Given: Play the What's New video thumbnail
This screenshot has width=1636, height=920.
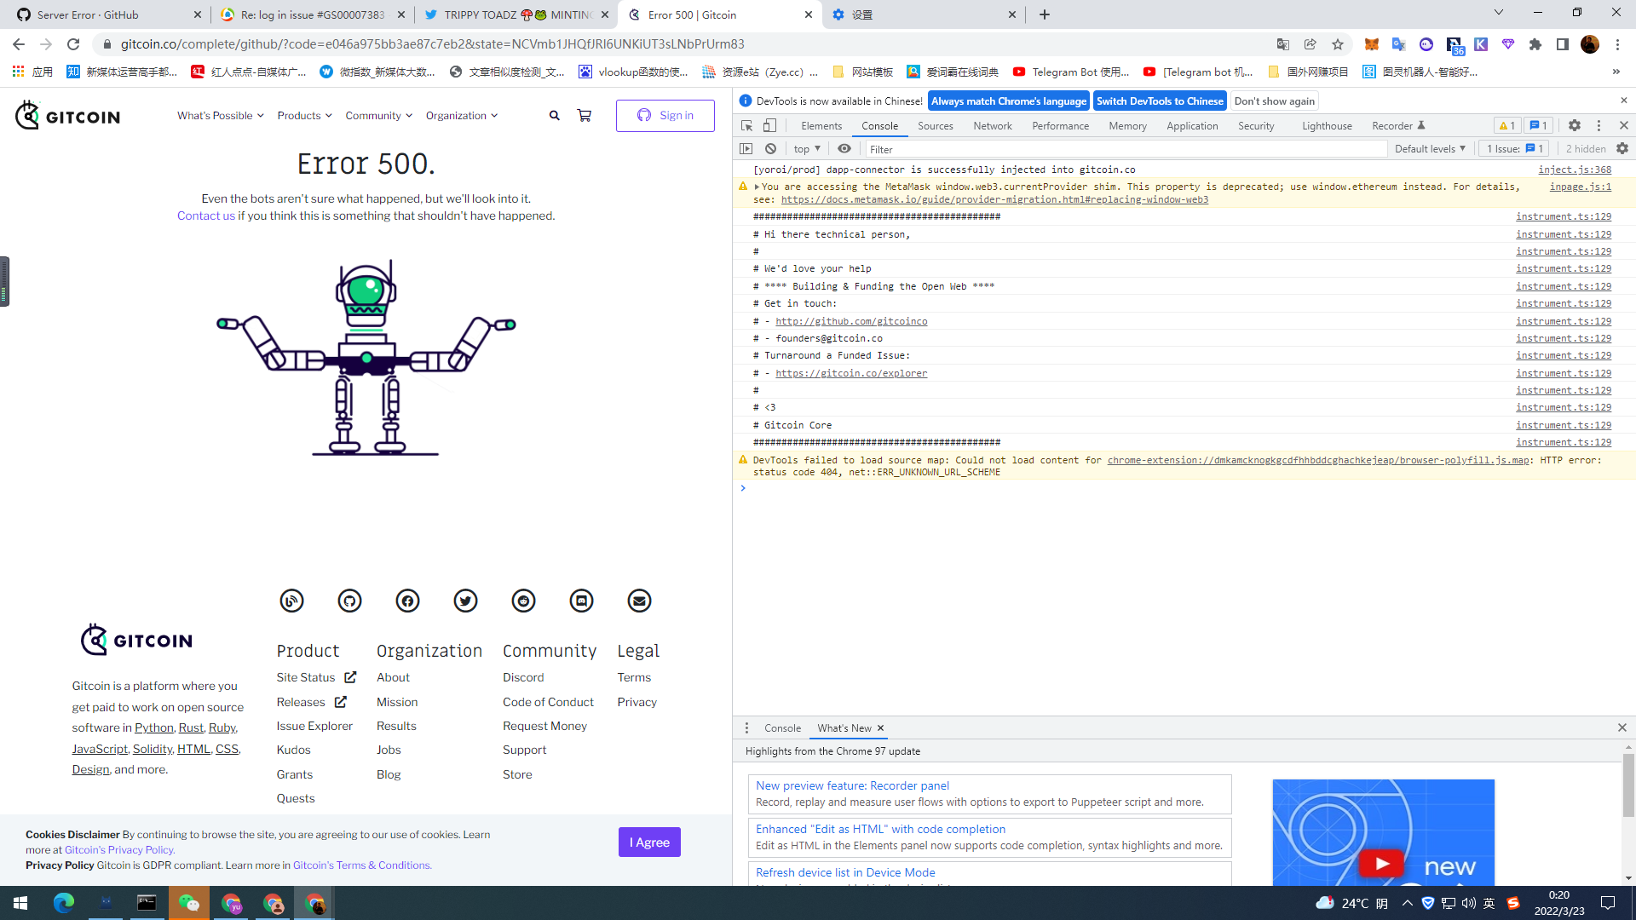Looking at the screenshot, I should coord(1382,863).
